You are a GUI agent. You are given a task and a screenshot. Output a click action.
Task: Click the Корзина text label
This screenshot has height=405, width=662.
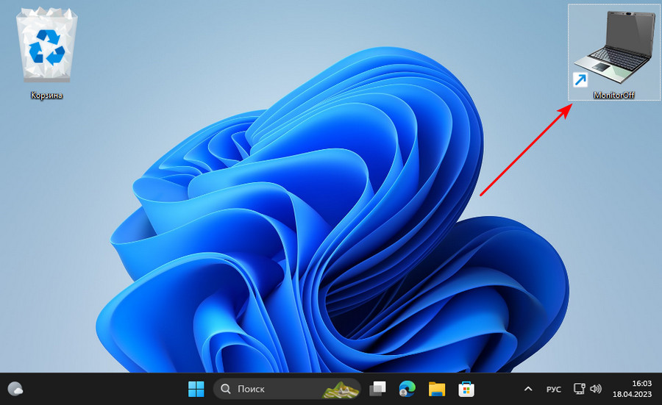[46, 96]
